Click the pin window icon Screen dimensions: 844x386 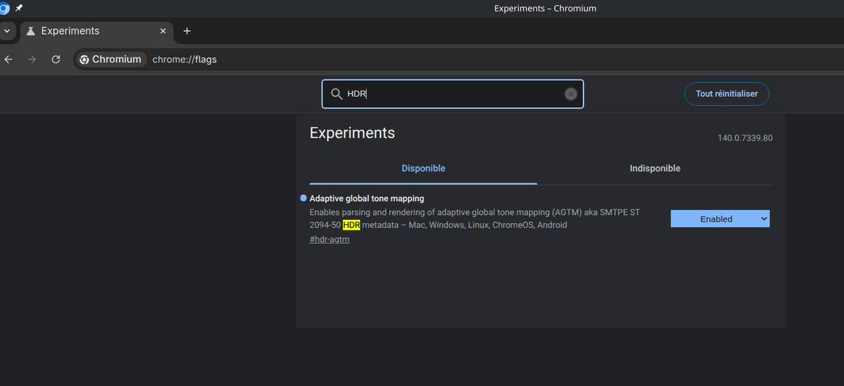[x=18, y=9]
